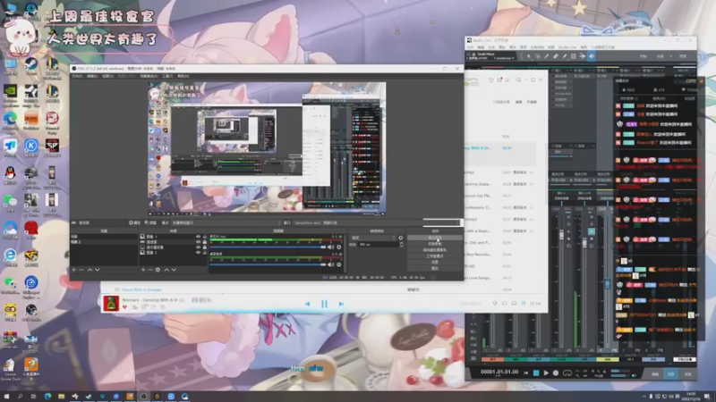Select Range tool in Studio One toolbar
Viewport: 716px width, 402px height.
538,56
